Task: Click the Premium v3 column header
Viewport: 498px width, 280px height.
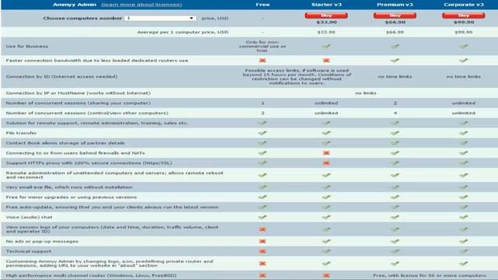Action: click(395, 5)
